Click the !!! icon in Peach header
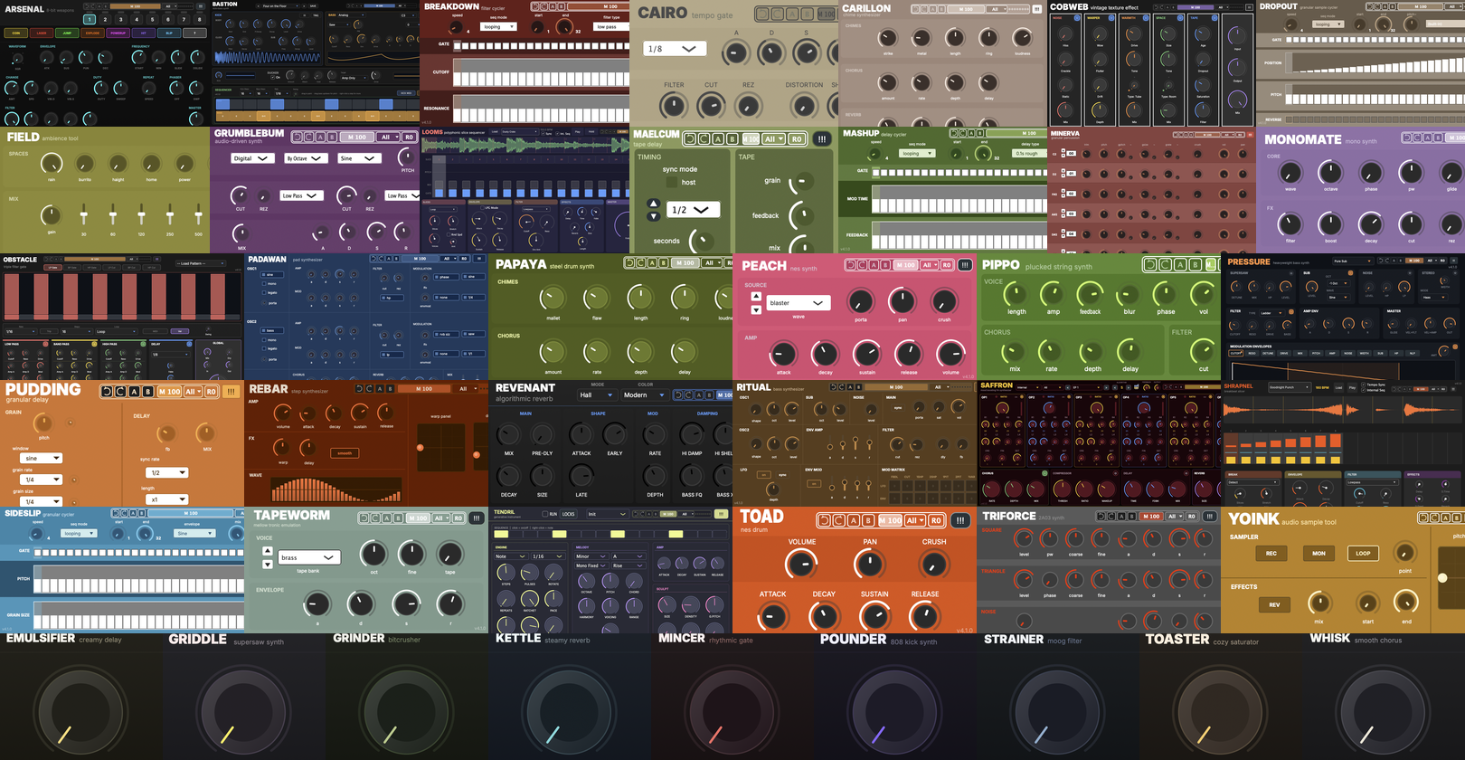Viewport: 1465px width, 760px height. tap(965, 265)
